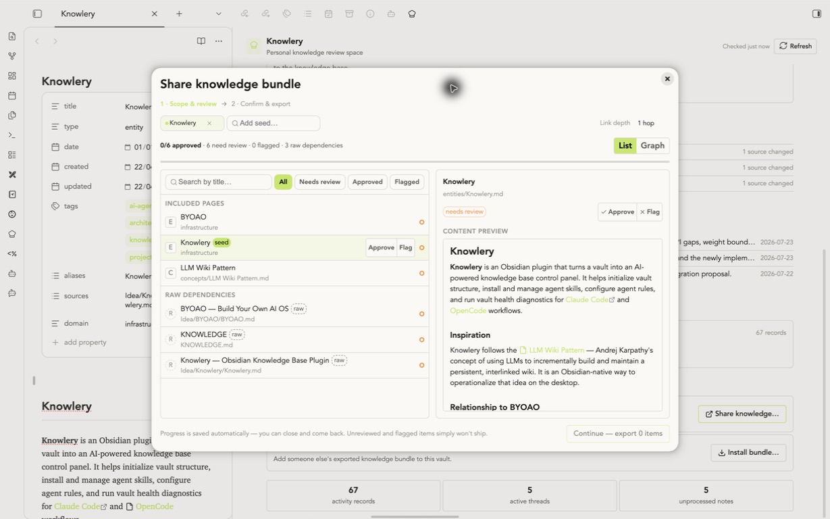Click the status dot on BYOAO row
The width and height of the screenshot is (830, 519).
pyautogui.click(x=421, y=222)
